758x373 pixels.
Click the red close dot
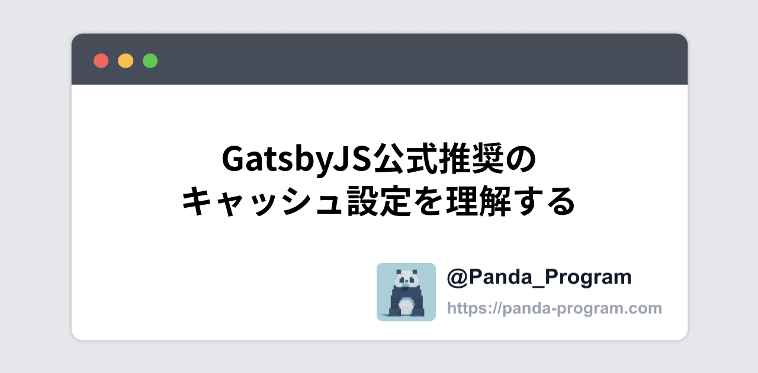[x=101, y=60]
